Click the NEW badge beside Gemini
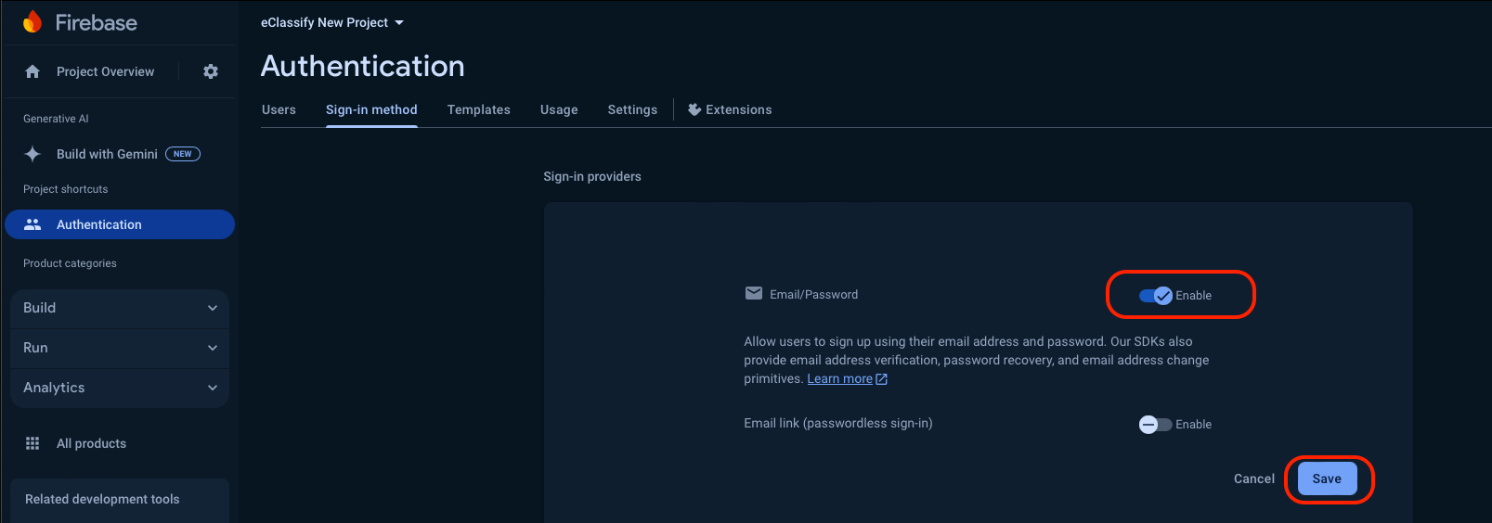Image resolution: width=1492 pixels, height=523 pixels. 183,154
